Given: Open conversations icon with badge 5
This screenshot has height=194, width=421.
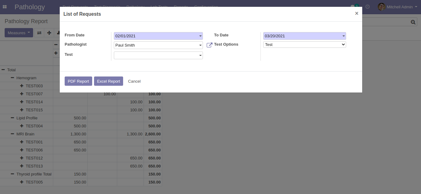Looking at the screenshot, I should [x=353, y=7].
